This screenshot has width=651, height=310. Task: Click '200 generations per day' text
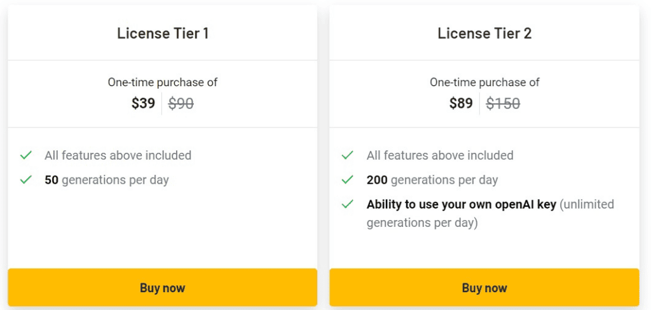432,180
